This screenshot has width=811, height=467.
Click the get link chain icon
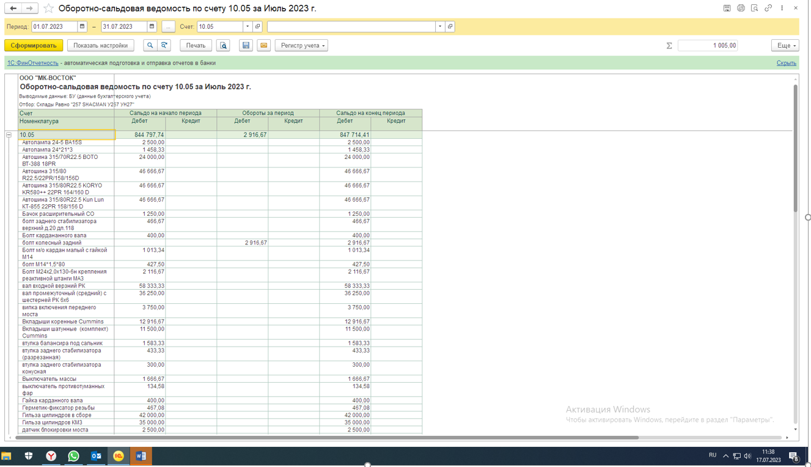pos(768,8)
